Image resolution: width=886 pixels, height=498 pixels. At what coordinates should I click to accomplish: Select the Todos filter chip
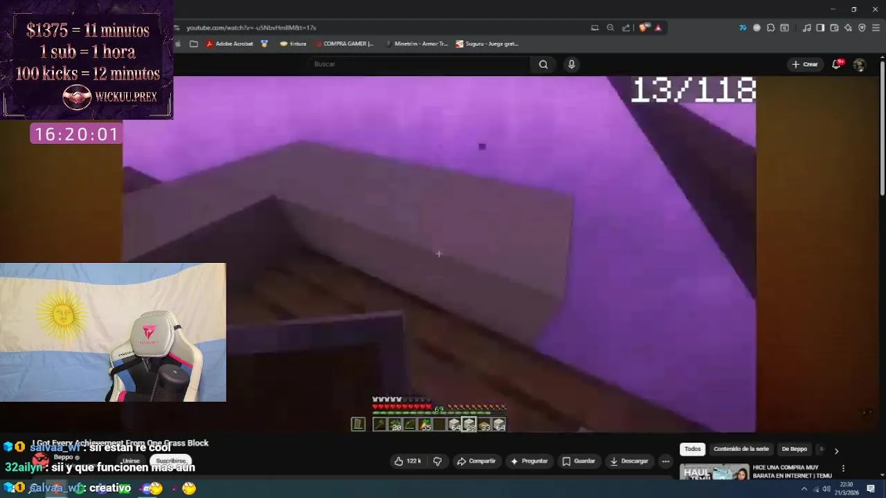click(x=693, y=449)
